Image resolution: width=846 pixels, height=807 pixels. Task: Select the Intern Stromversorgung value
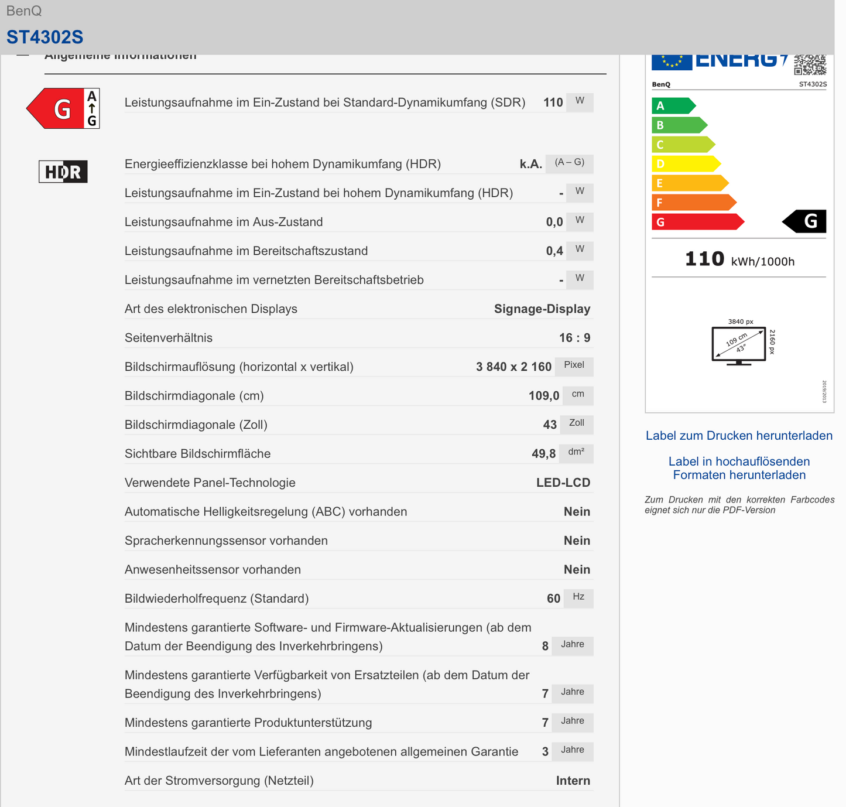click(x=573, y=781)
